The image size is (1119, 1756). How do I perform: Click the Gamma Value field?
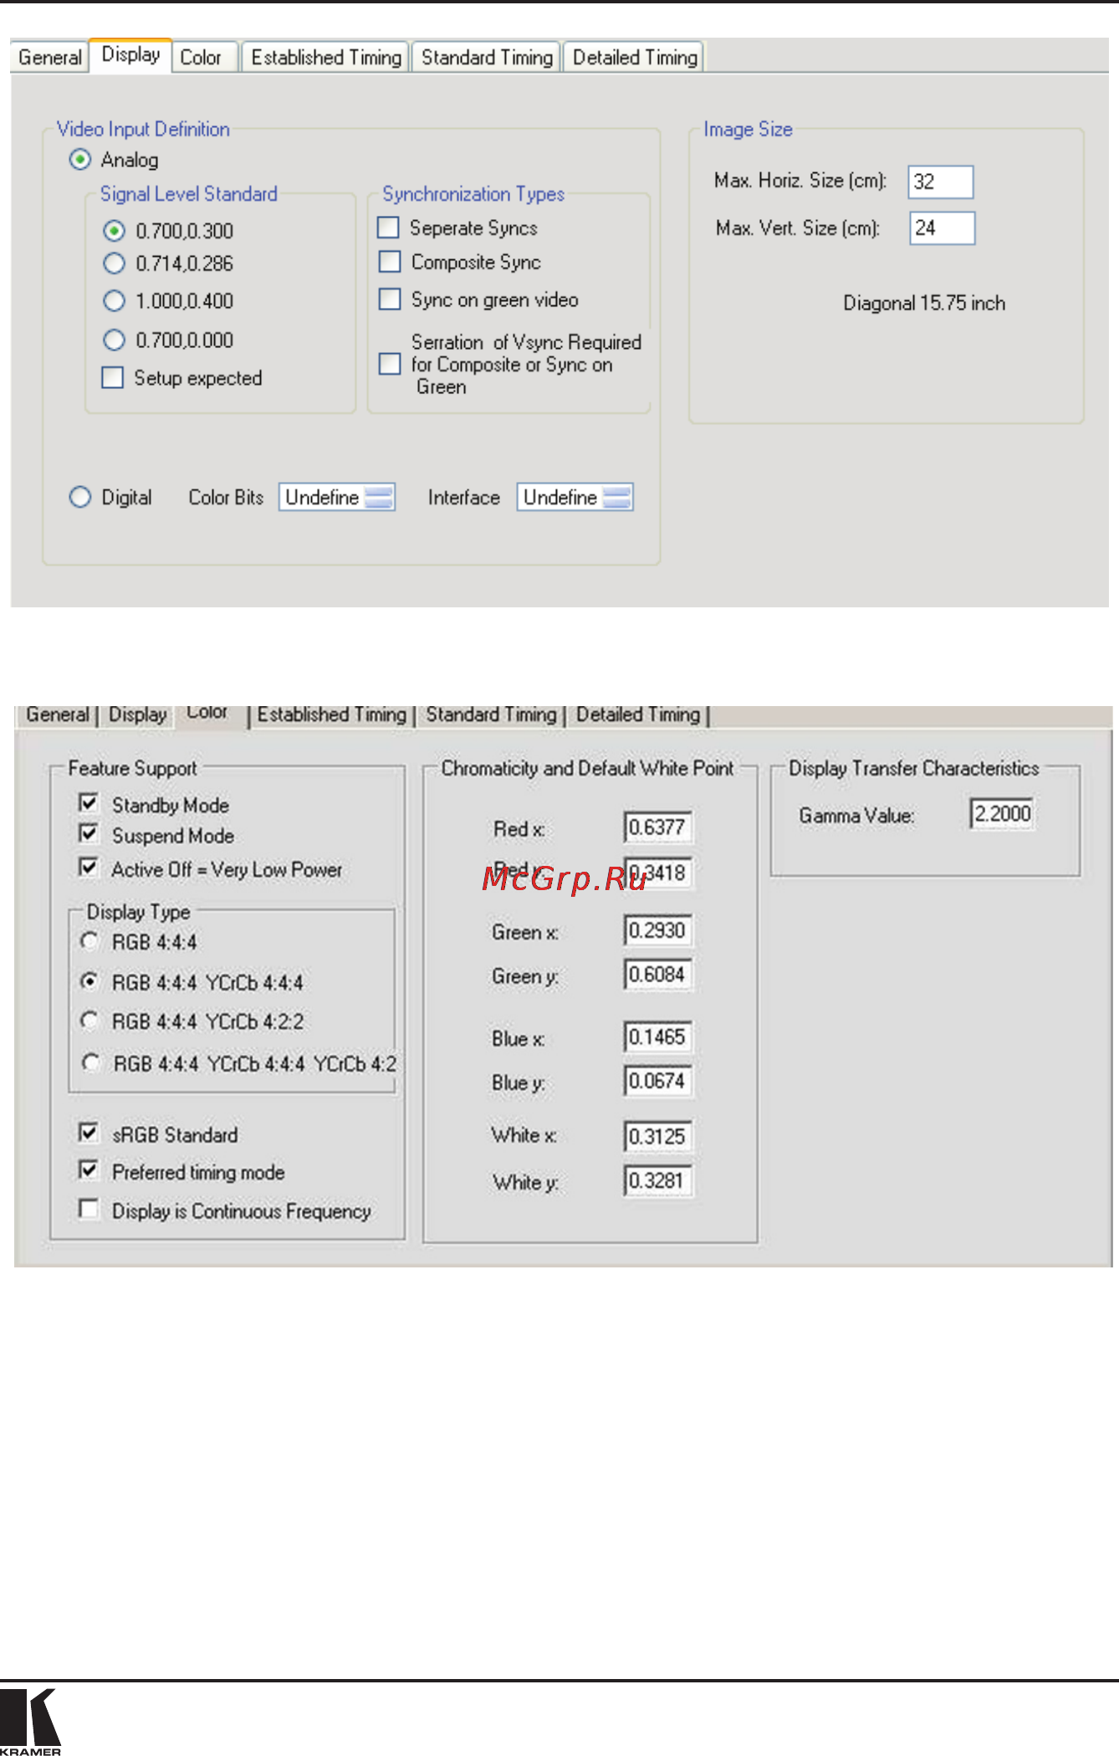point(1002,814)
